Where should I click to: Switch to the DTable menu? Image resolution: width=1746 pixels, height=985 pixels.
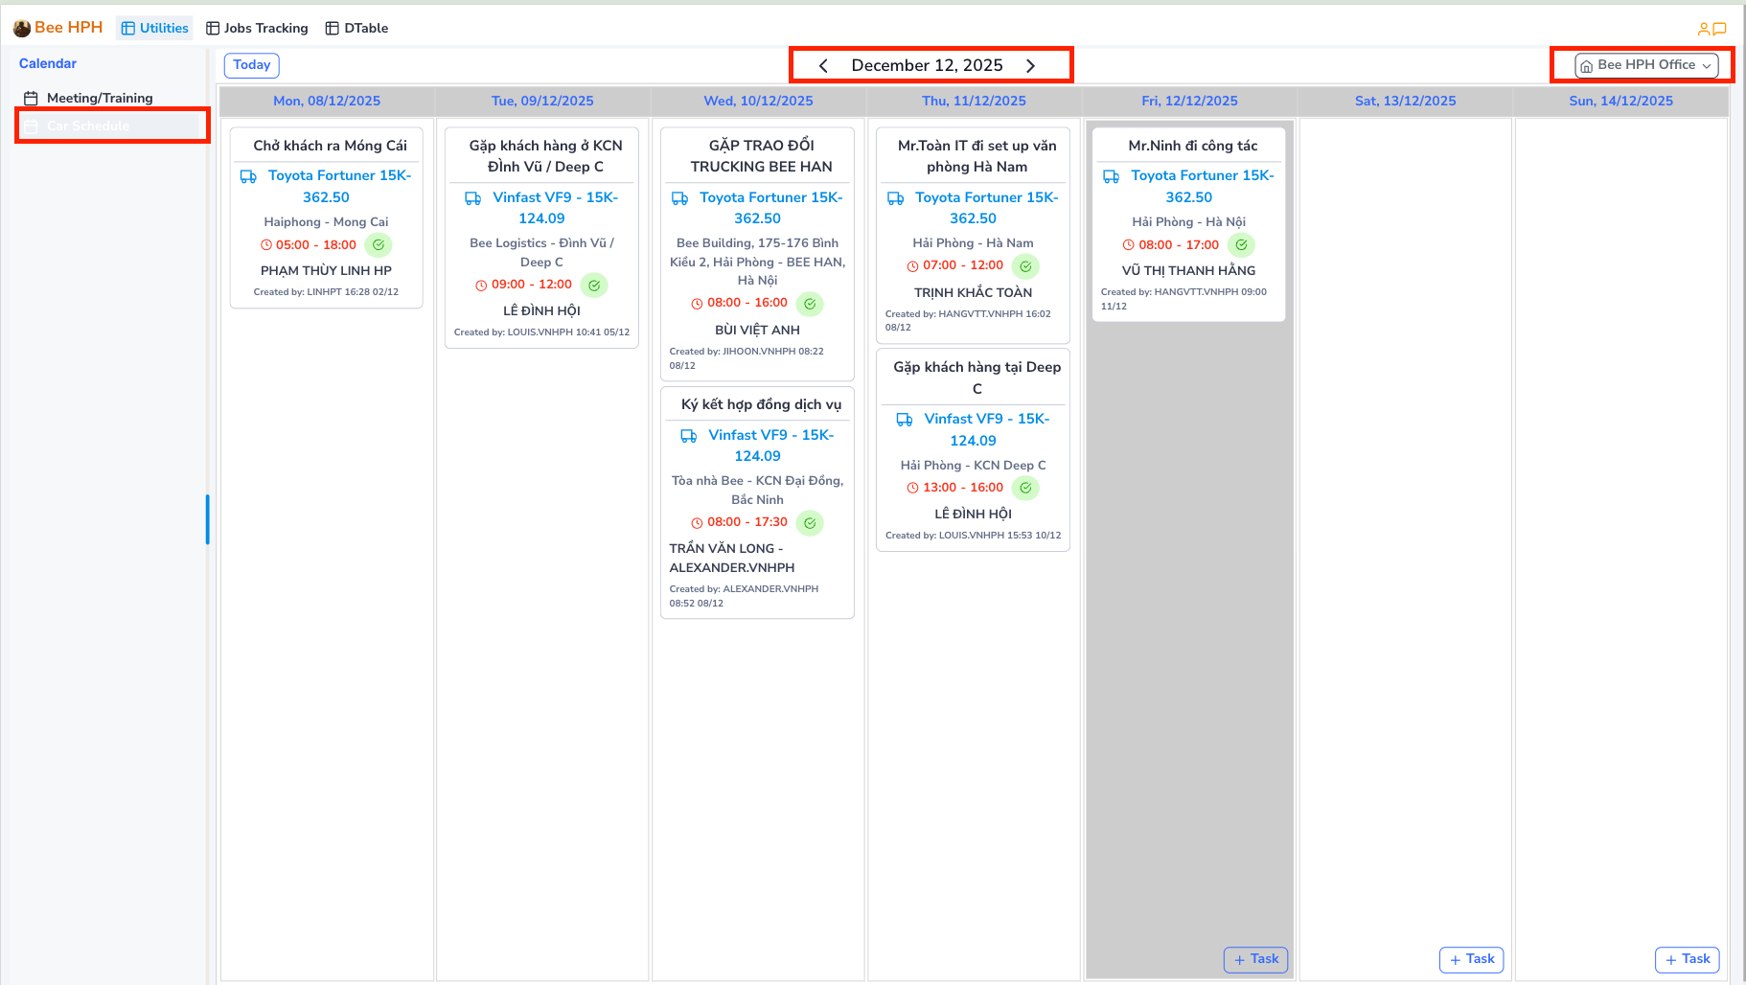(x=356, y=28)
